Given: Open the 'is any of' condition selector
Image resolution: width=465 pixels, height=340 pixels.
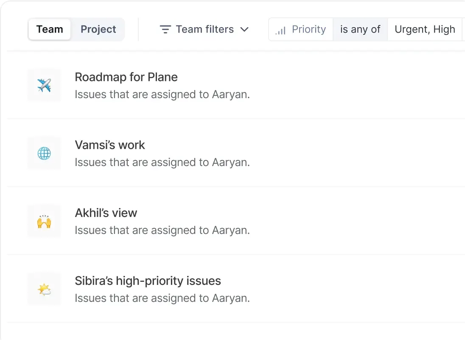Looking at the screenshot, I should tap(360, 29).
